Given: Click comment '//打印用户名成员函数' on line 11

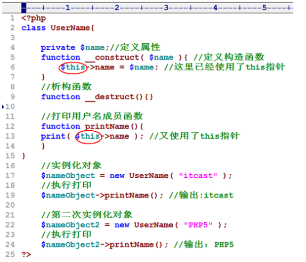Looking at the screenshot, I should pyautogui.click(x=92, y=116).
